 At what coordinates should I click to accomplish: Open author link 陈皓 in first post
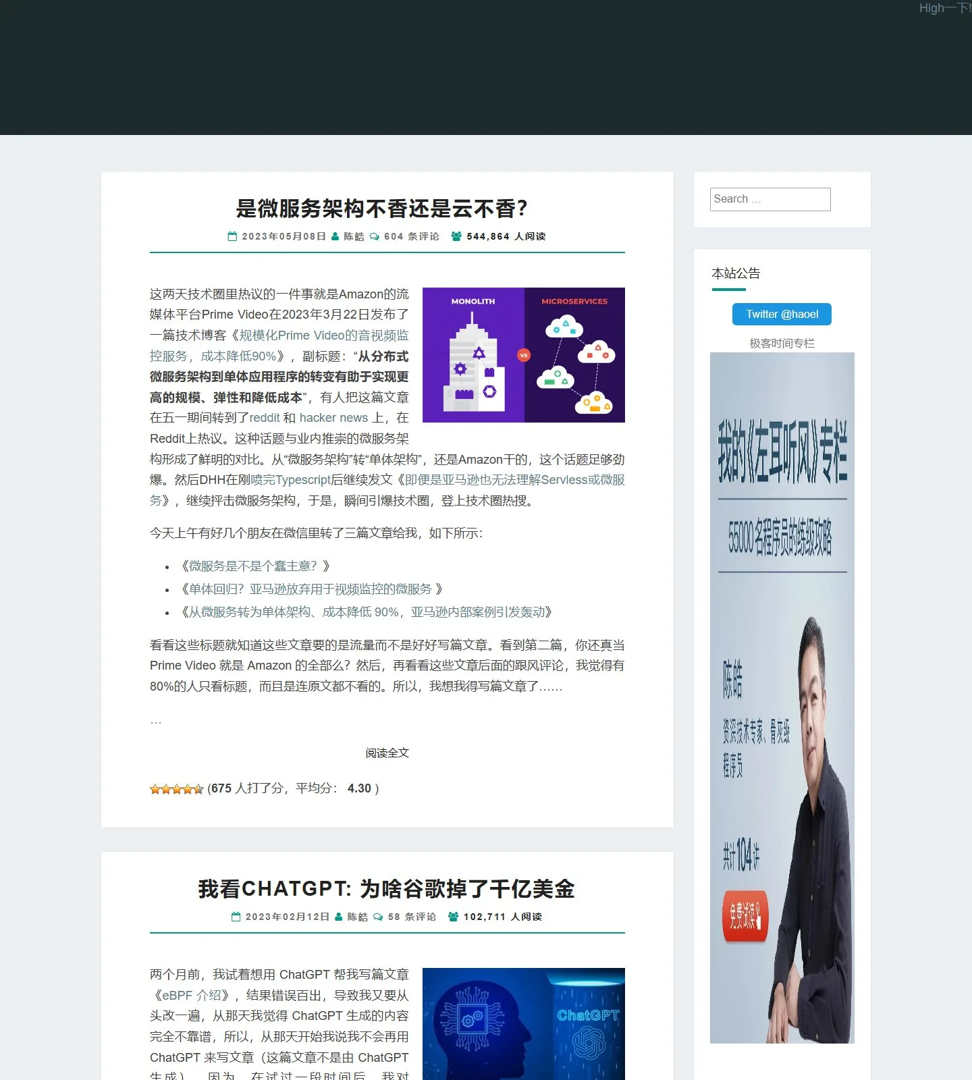pyautogui.click(x=354, y=236)
